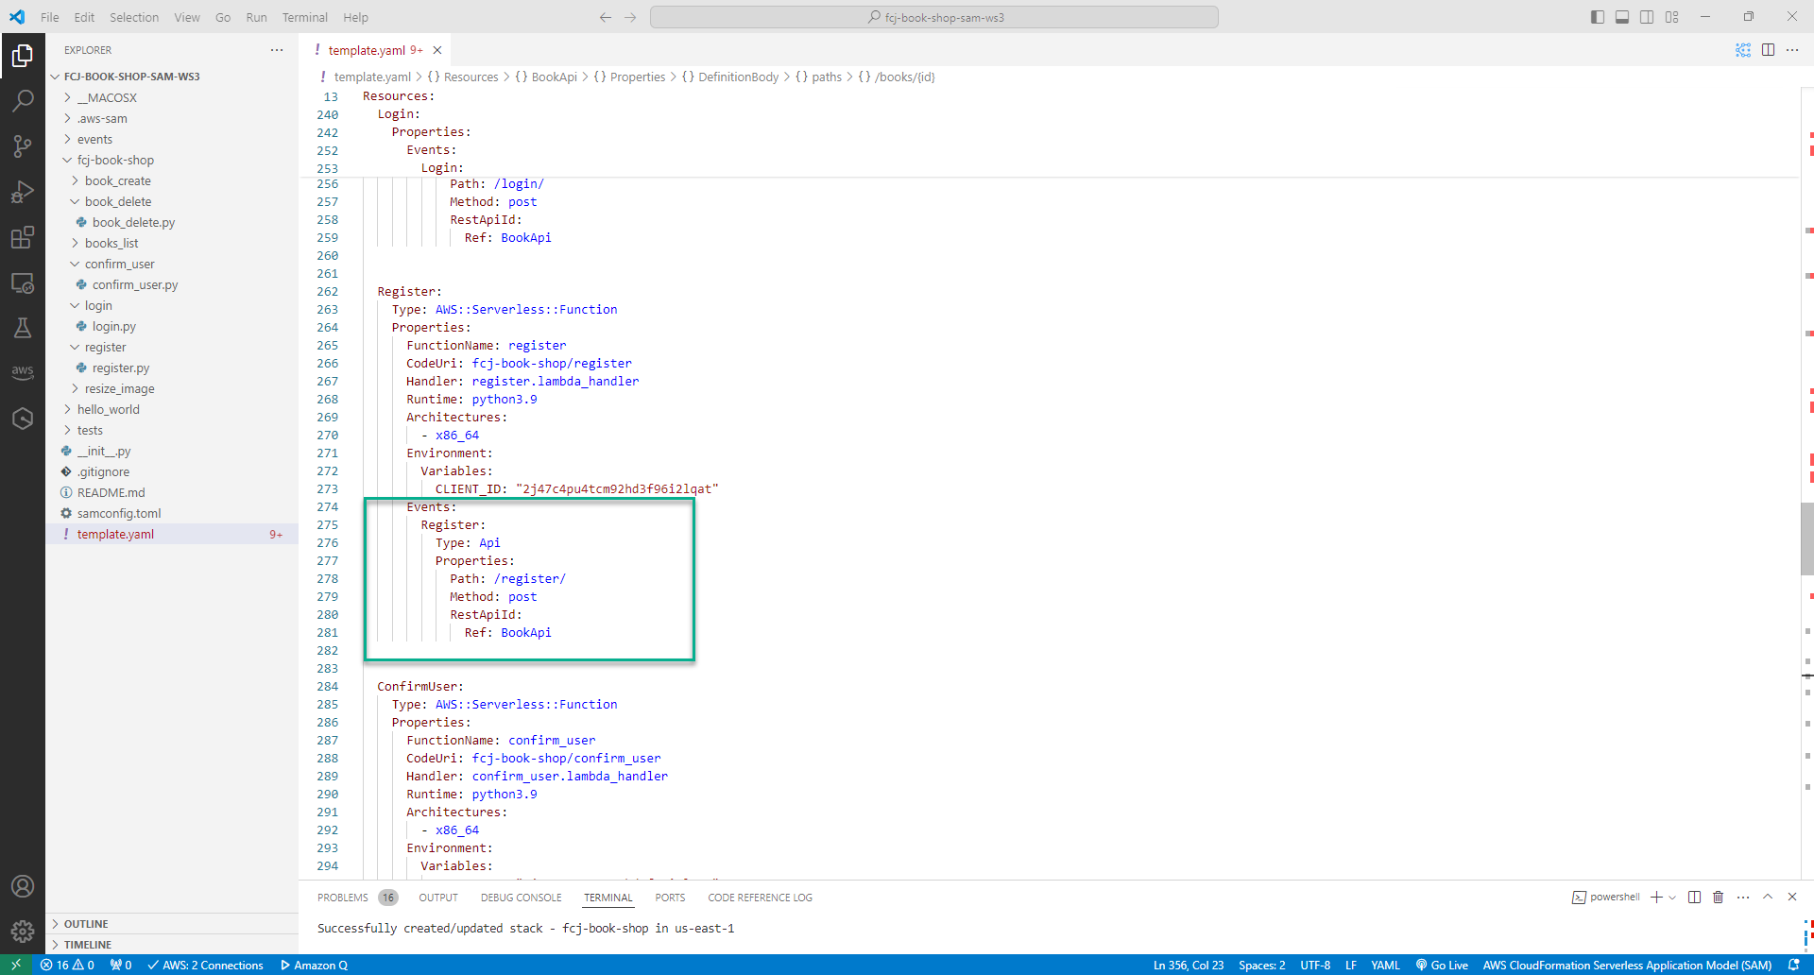Open the Explorer view in activity bar
Screen dimensions: 1814x975
(23, 56)
